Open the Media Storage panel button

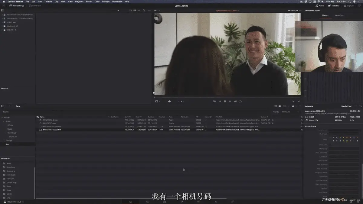tap(17, 6)
